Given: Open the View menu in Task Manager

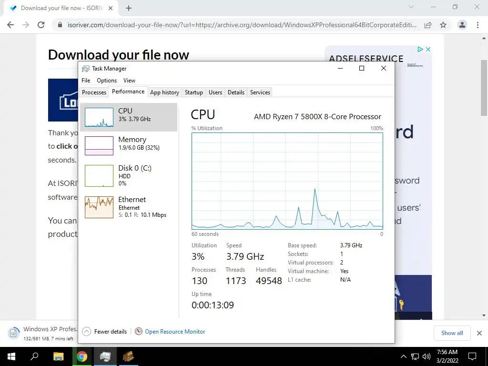Looking at the screenshot, I should pyautogui.click(x=129, y=80).
